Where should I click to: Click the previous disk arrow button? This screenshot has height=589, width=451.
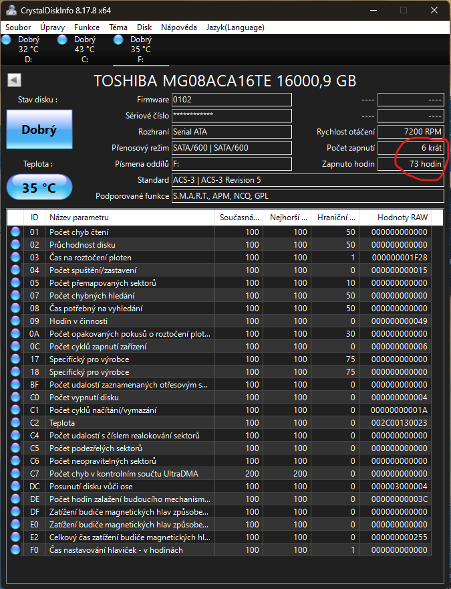coord(14,80)
